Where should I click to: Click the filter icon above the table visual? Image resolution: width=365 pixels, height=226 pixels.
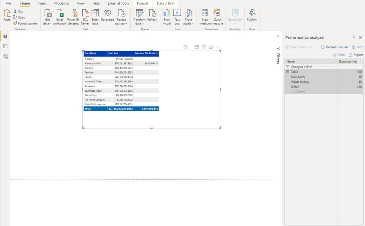tap(204, 47)
